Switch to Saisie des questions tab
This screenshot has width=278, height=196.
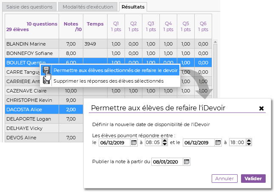[29, 7]
